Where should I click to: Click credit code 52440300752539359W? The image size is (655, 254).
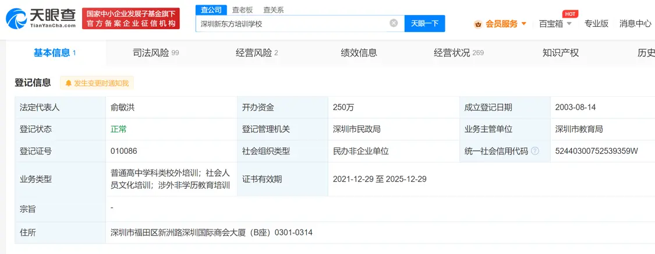pos(597,151)
